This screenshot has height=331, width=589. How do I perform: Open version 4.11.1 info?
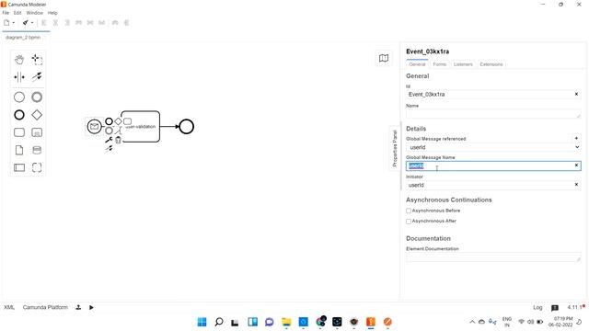point(575,307)
